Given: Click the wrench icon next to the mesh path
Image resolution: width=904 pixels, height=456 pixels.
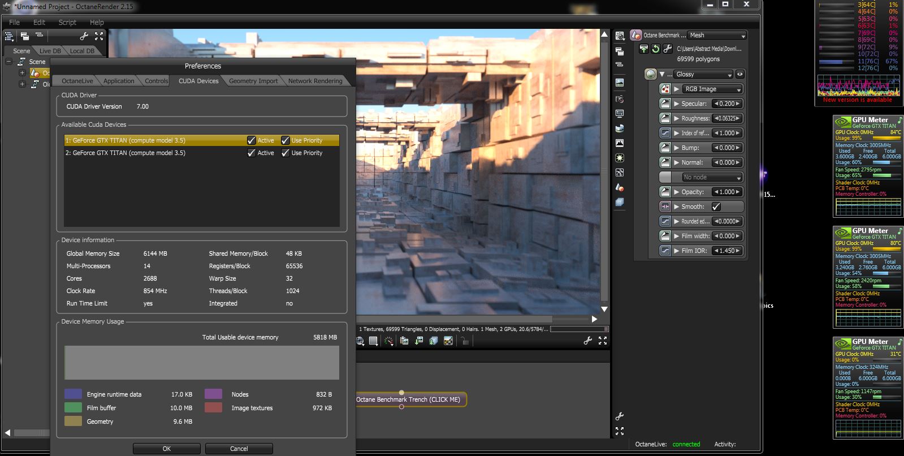Looking at the screenshot, I should [x=667, y=49].
